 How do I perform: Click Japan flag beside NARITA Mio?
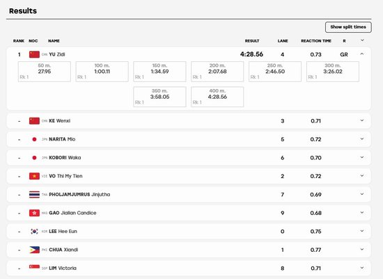34,139
